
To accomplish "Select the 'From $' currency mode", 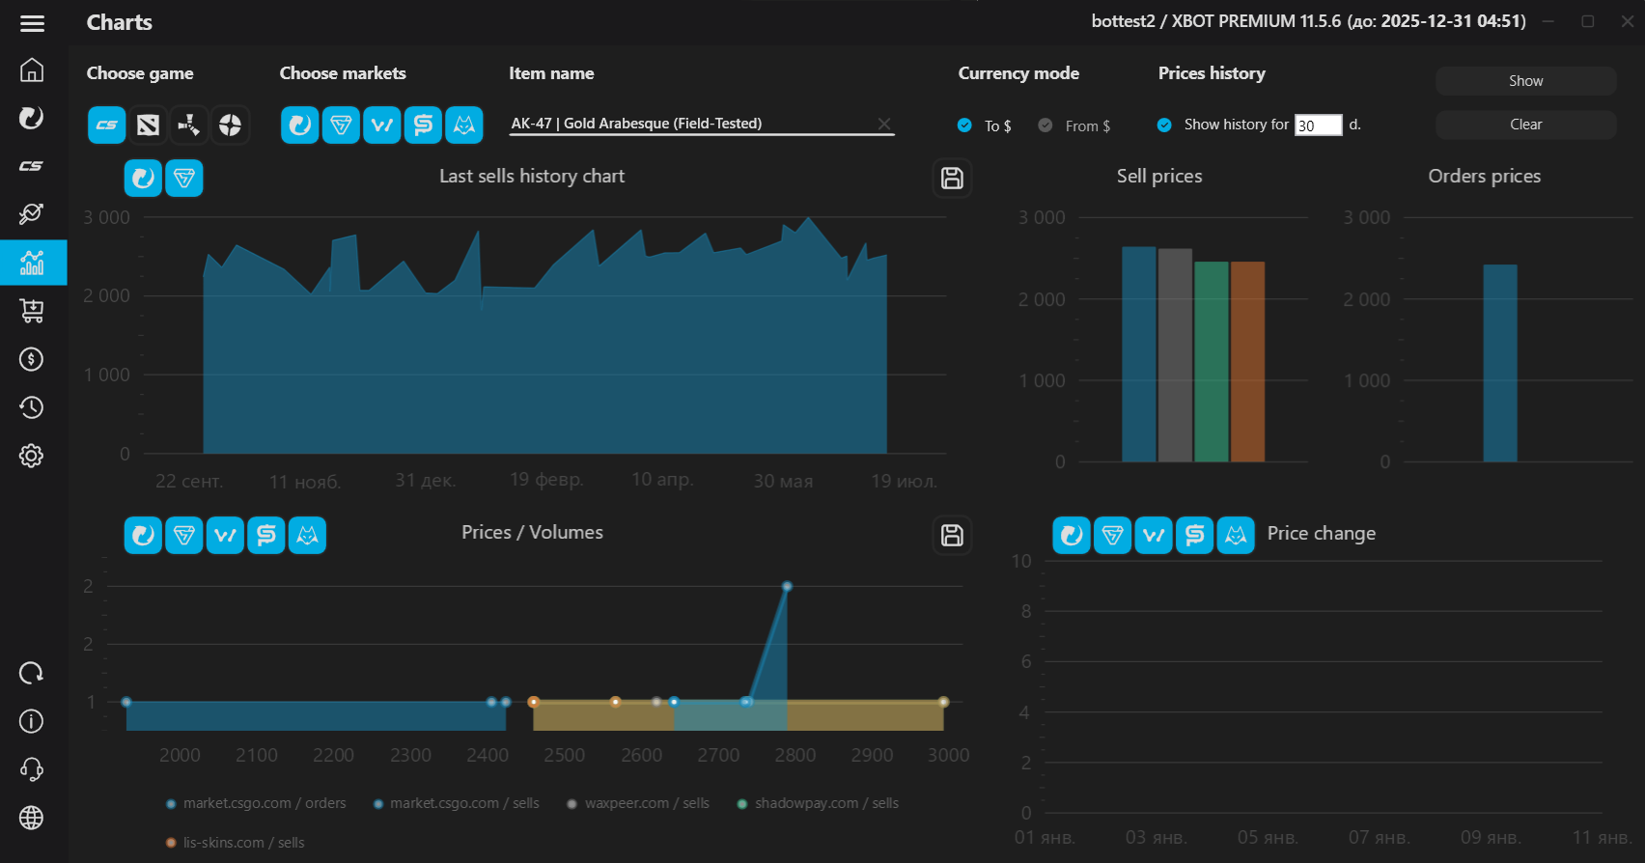I will tap(1046, 125).
